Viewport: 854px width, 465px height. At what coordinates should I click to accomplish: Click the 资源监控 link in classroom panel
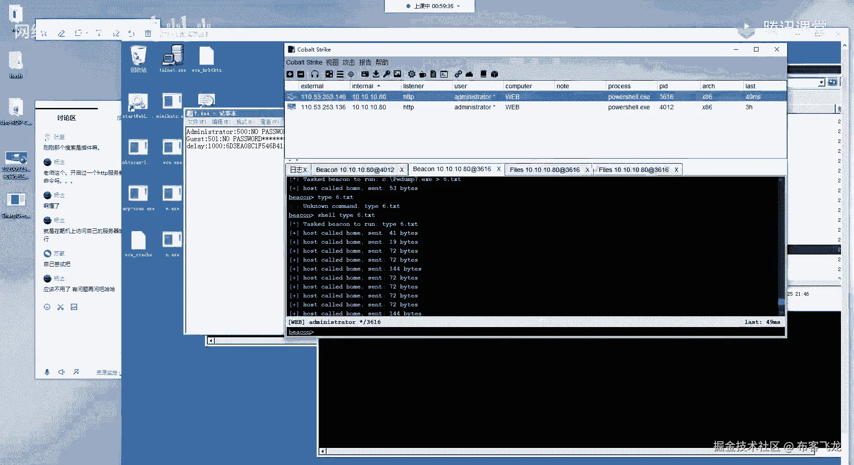click(x=107, y=372)
